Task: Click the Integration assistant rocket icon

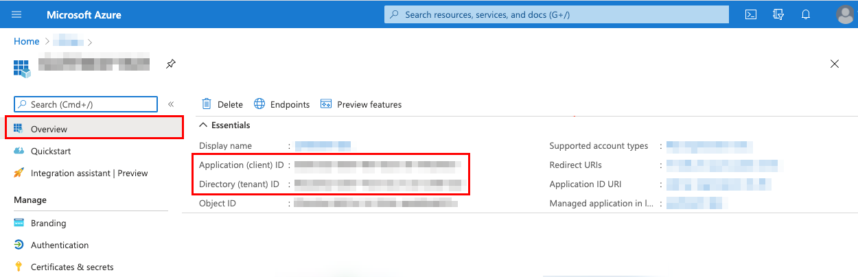Action: 19,173
